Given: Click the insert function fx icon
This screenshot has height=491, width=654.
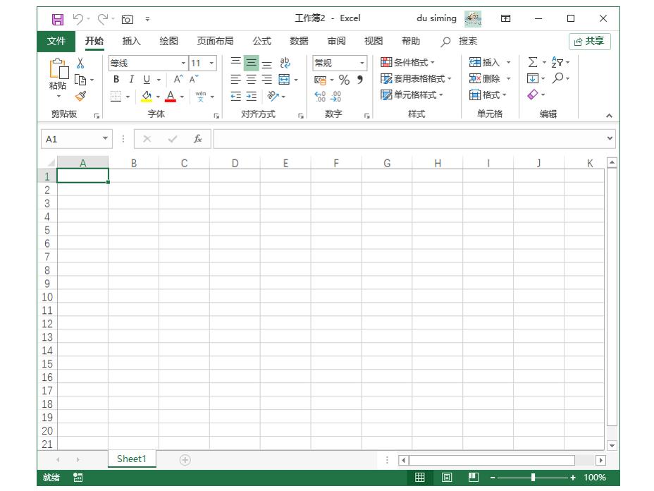Looking at the screenshot, I should (198, 139).
